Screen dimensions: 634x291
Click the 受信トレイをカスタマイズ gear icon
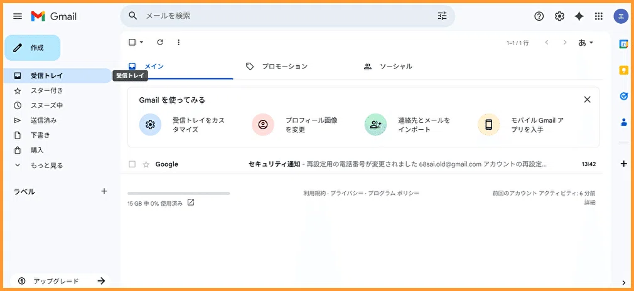point(151,124)
